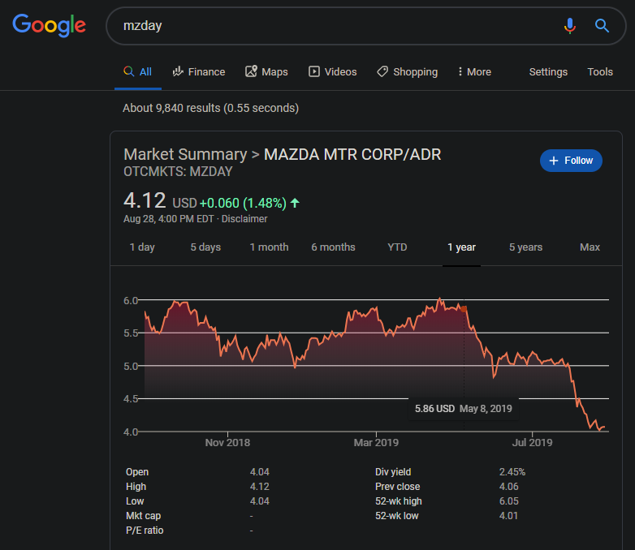Click the Google logo
Image resolution: width=635 pixels, height=550 pixels.
49,25
